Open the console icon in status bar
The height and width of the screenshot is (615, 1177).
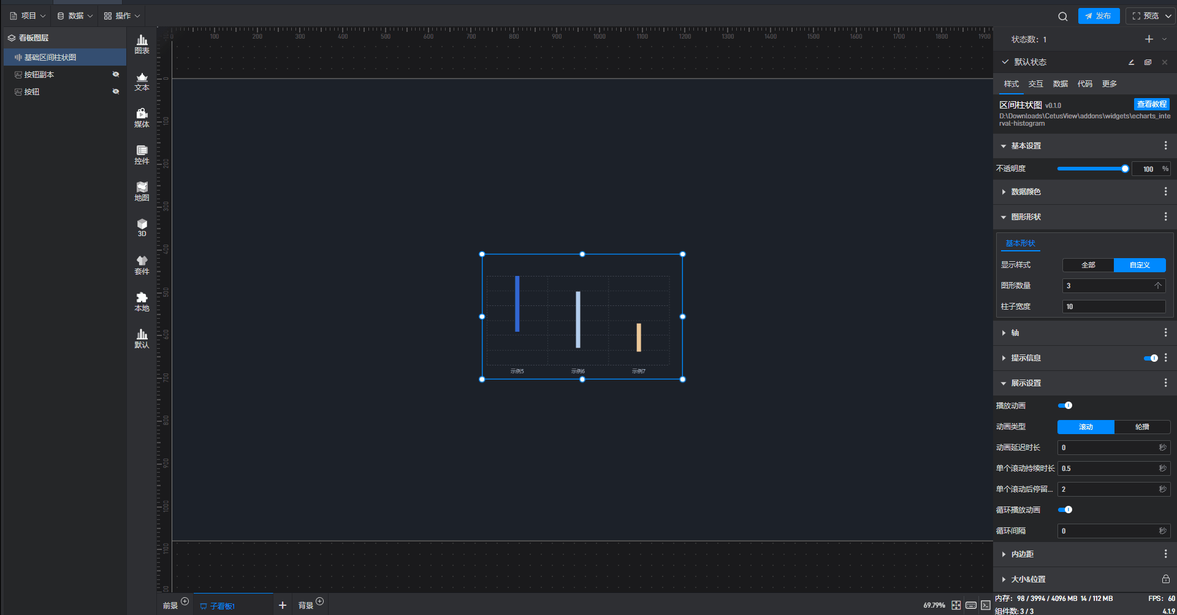985,605
